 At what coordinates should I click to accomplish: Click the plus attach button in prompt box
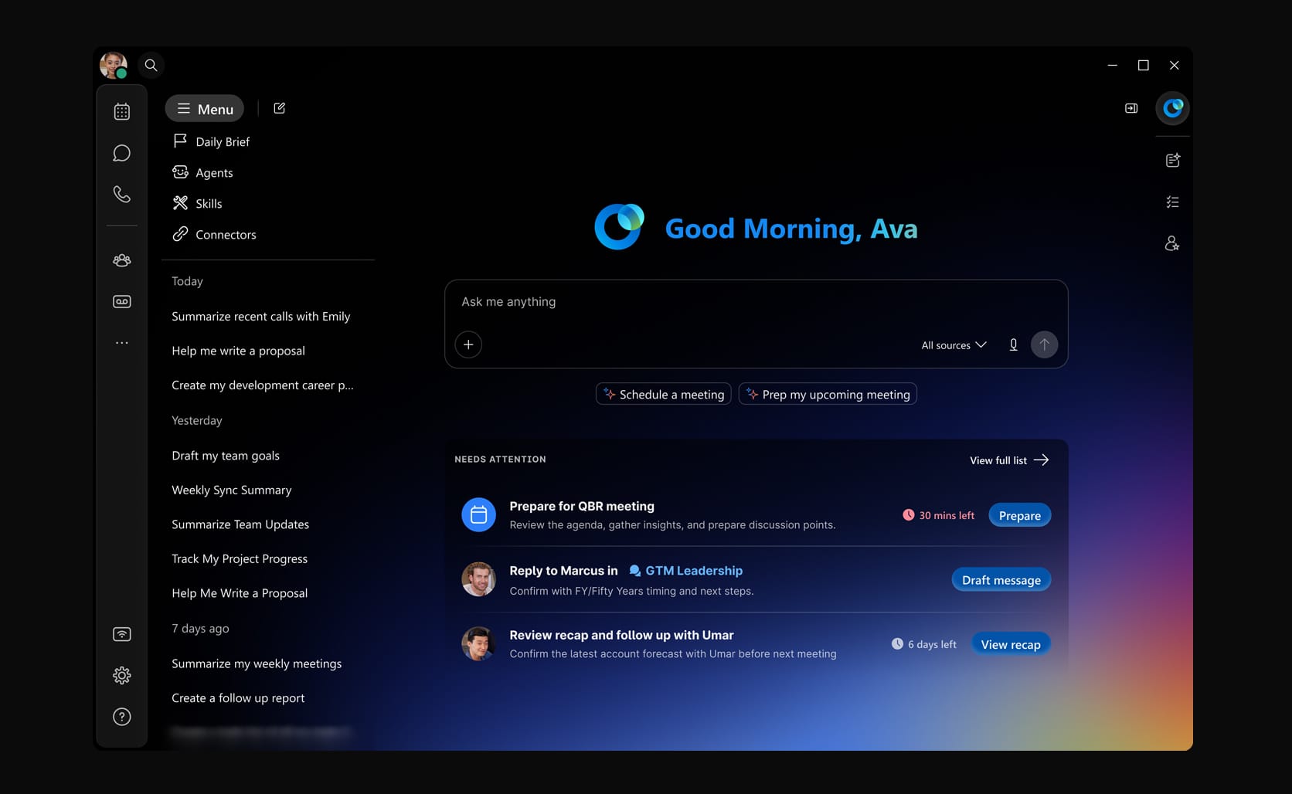coord(468,344)
